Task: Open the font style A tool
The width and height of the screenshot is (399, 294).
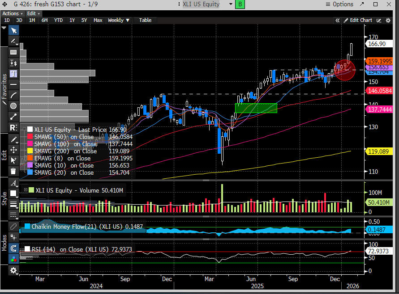Action: coord(13,183)
